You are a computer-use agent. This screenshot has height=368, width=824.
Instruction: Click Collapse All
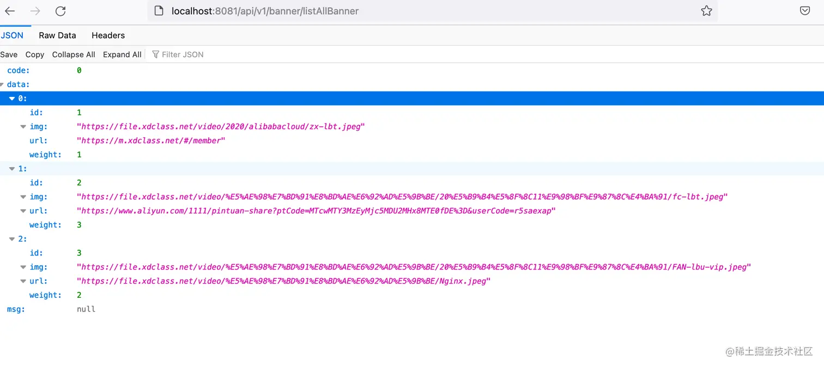pos(74,54)
